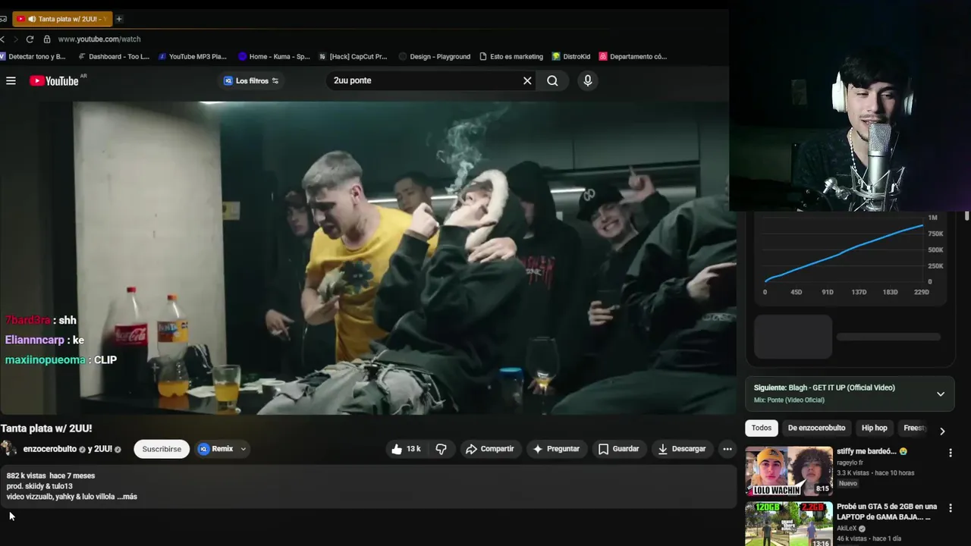This screenshot has width=971, height=546.
Task: Open Esto es marketing bookmark
Action: 511,56
